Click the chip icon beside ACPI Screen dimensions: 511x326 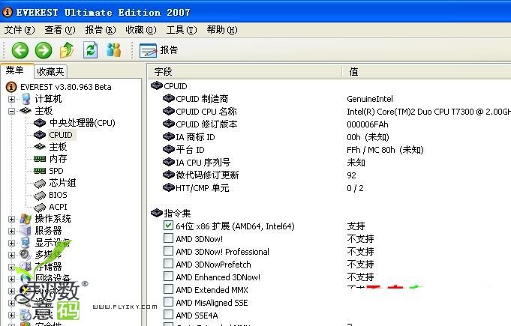coord(40,208)
